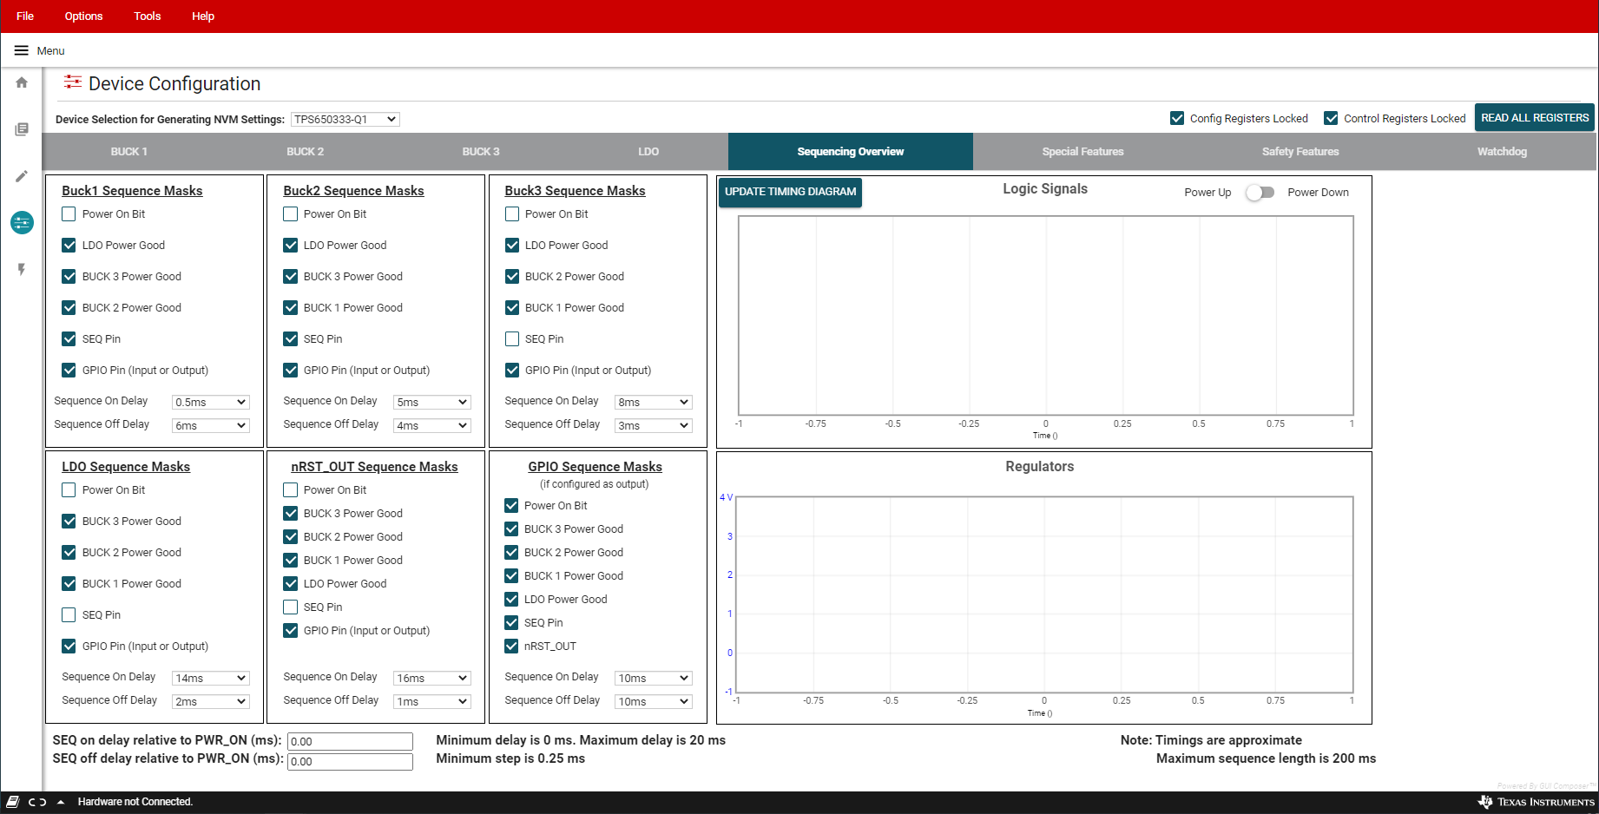This screenshot has height=814, width=1599.
Task: Open Buck1 Sequence On Delay dropdown
Action: (x=211, y=402)
